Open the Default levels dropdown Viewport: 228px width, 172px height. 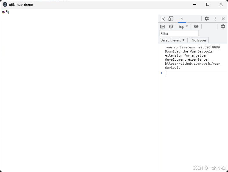tap(173, 40)
